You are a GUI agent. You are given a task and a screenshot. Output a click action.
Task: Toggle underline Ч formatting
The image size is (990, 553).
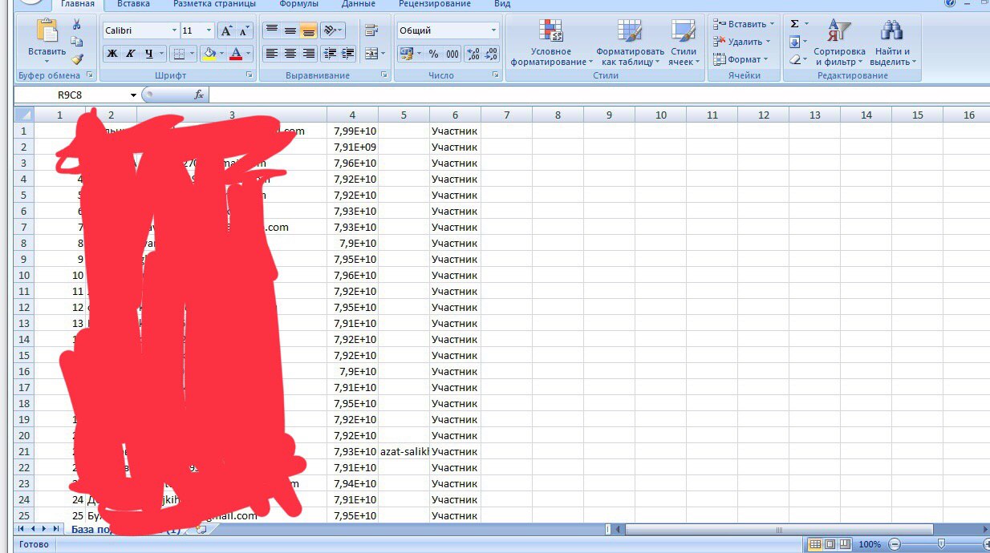coord(148,54)
